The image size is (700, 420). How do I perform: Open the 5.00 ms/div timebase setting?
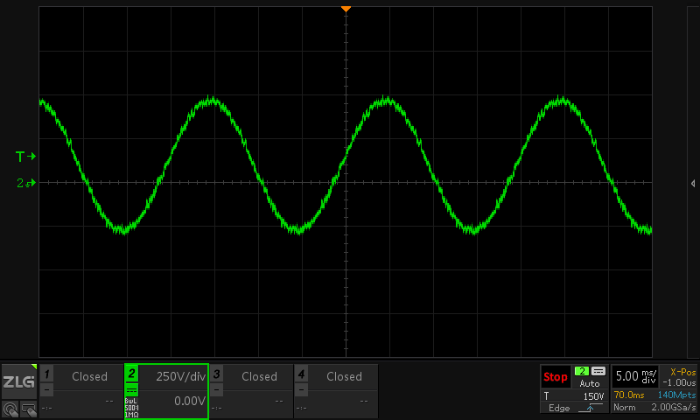point(635,377)
